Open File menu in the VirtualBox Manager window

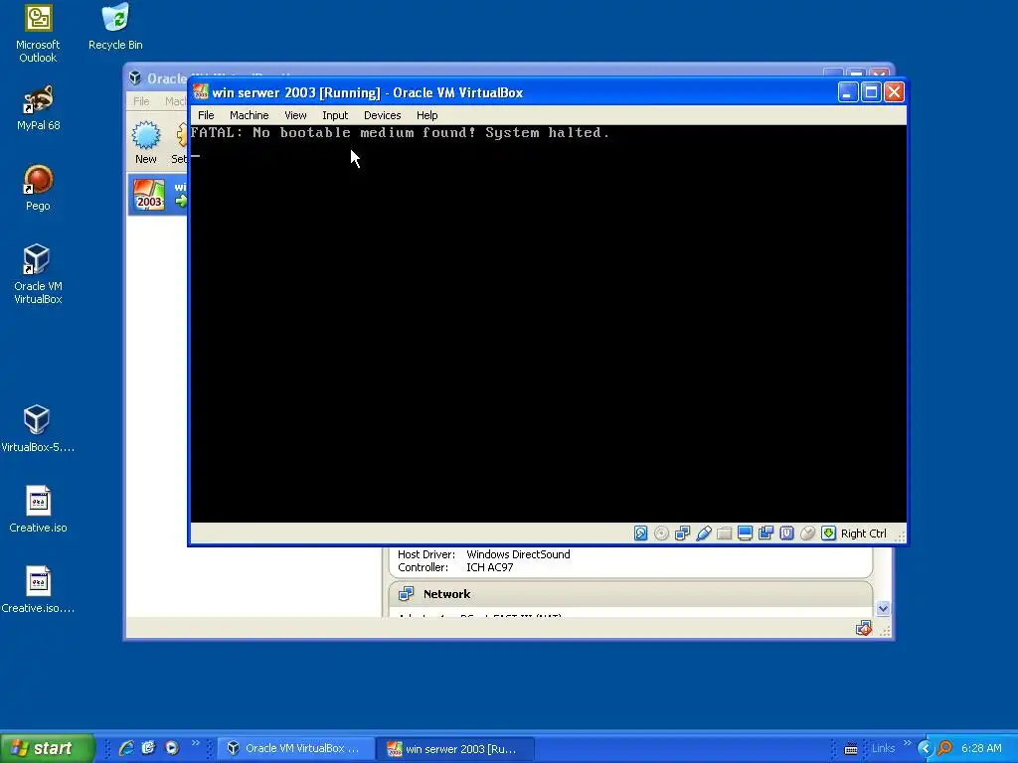point(141,101)
